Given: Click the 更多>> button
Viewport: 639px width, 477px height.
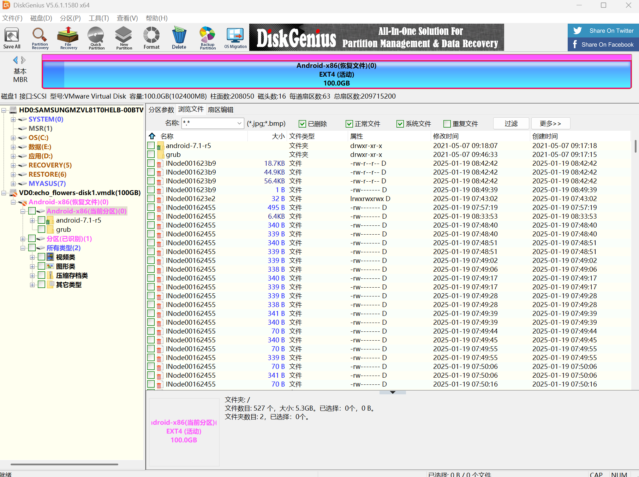Looking at the screenshot, I should click(550, 123).
